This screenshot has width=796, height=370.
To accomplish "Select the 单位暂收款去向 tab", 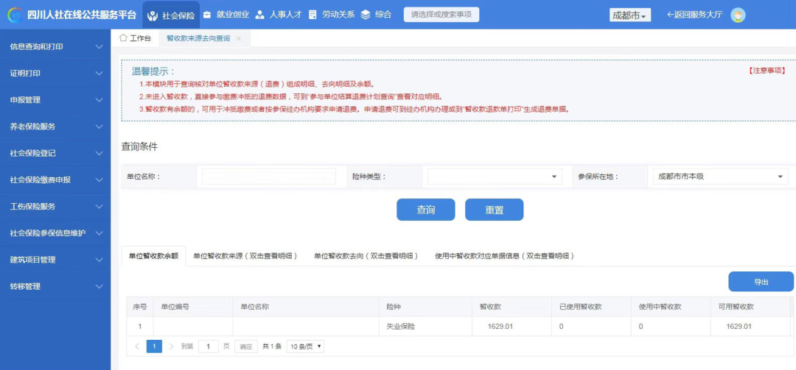I will (366, 256).
